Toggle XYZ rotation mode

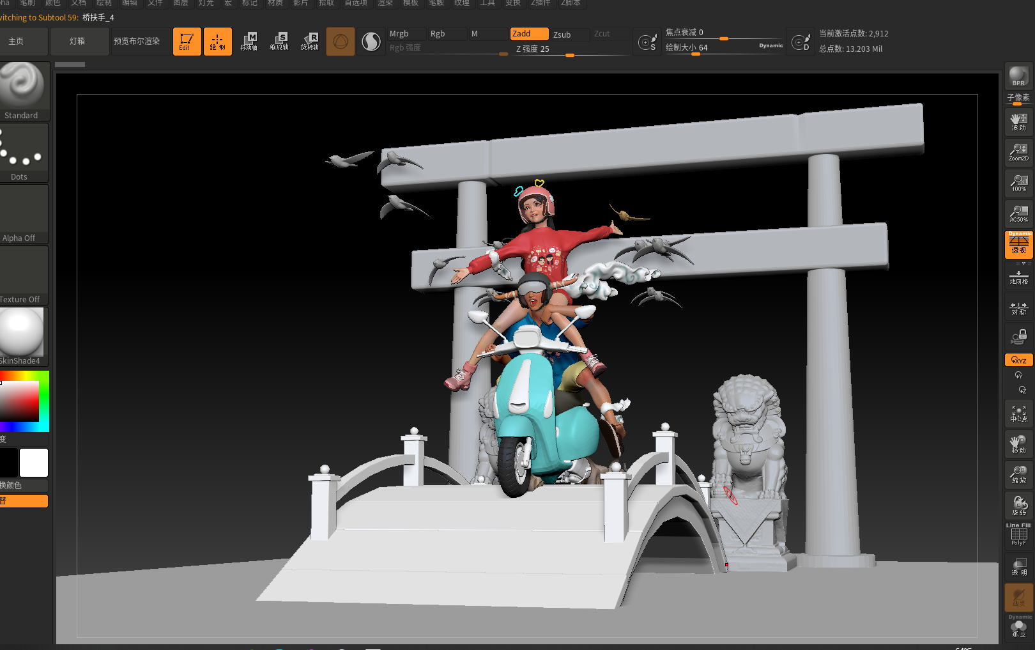pos(1018,360)
